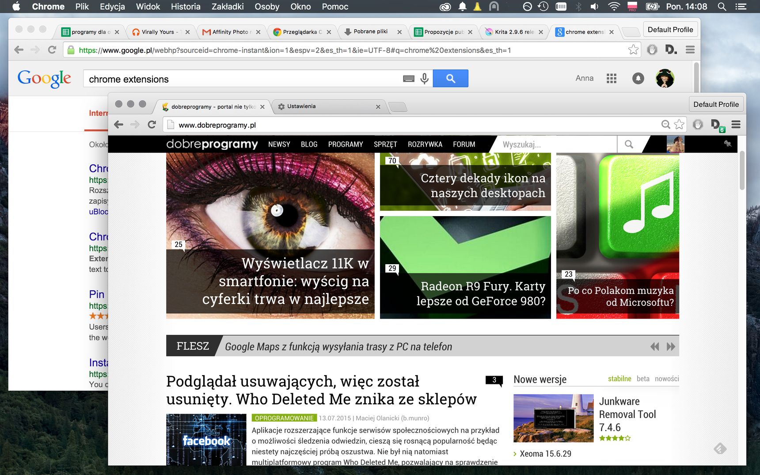
Task: Open BLOG section on dobreprogramy
Action: (x=309, y=144)
